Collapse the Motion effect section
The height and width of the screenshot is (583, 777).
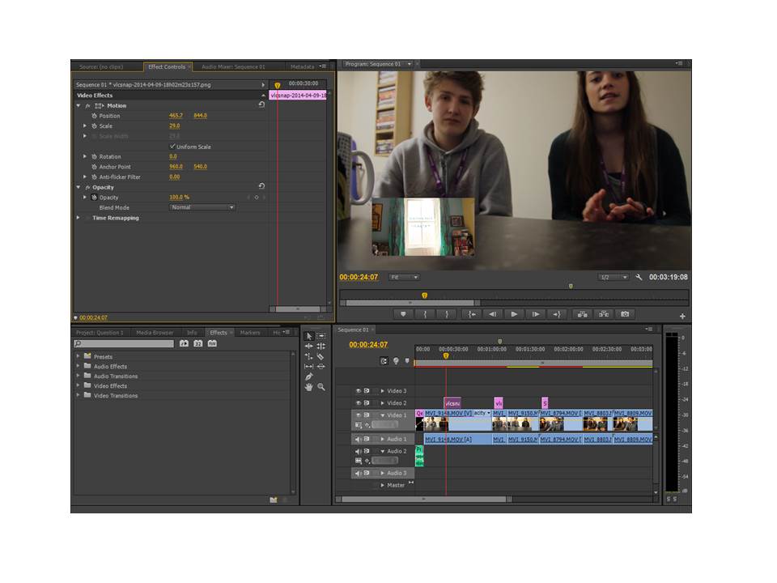point(79,105)
